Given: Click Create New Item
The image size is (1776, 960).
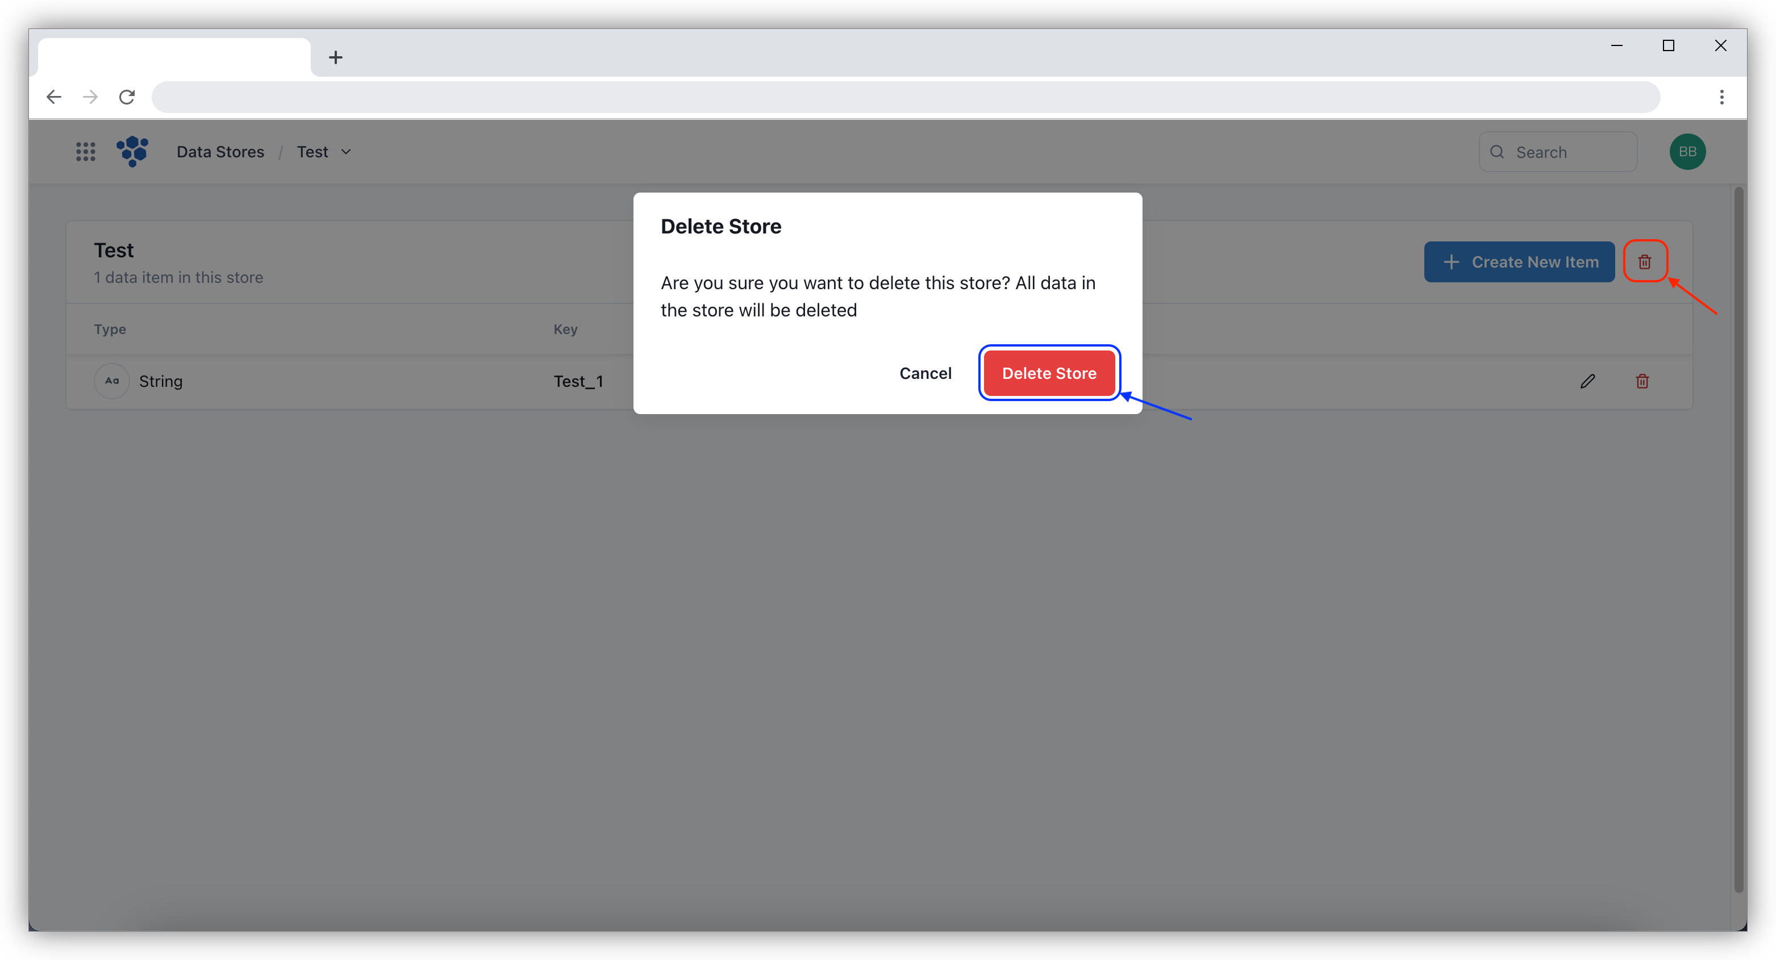Looking at the screenshot, I should tap(1519, 262).
